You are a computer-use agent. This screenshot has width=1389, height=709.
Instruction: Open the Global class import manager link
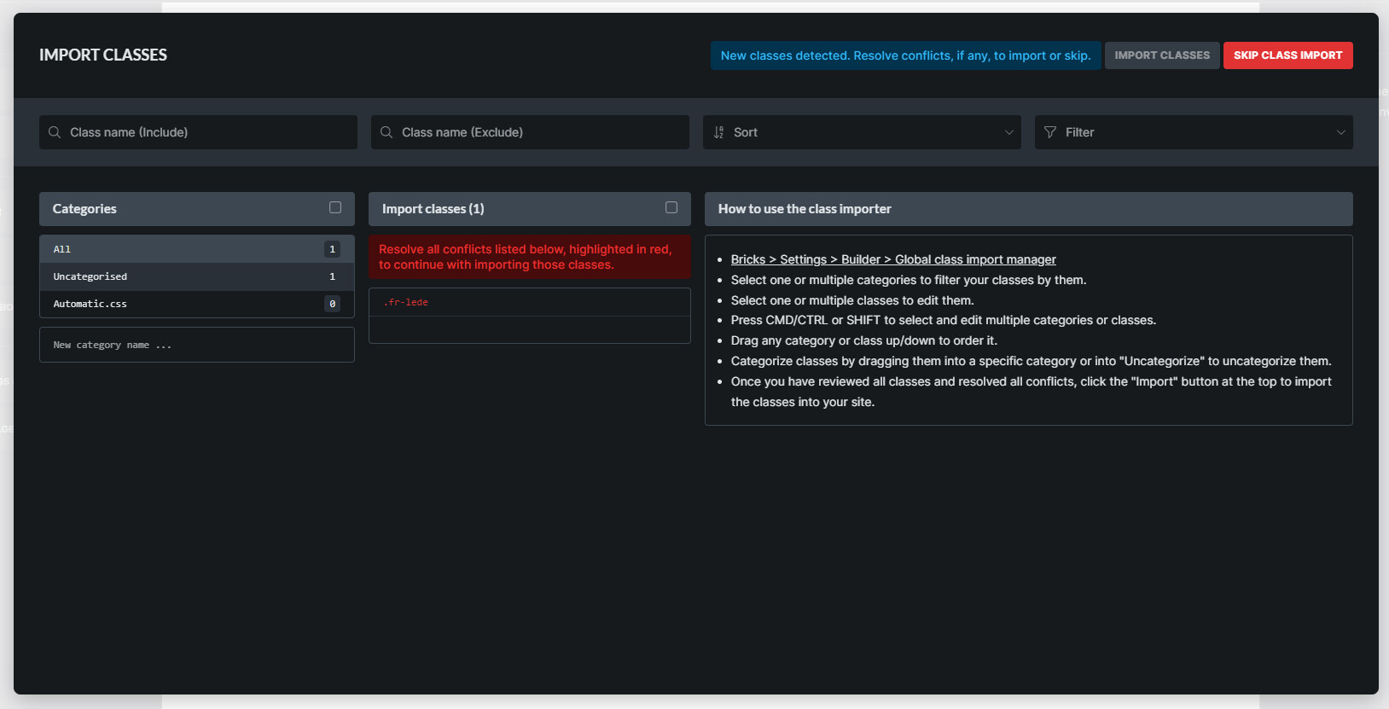point(892,259)
